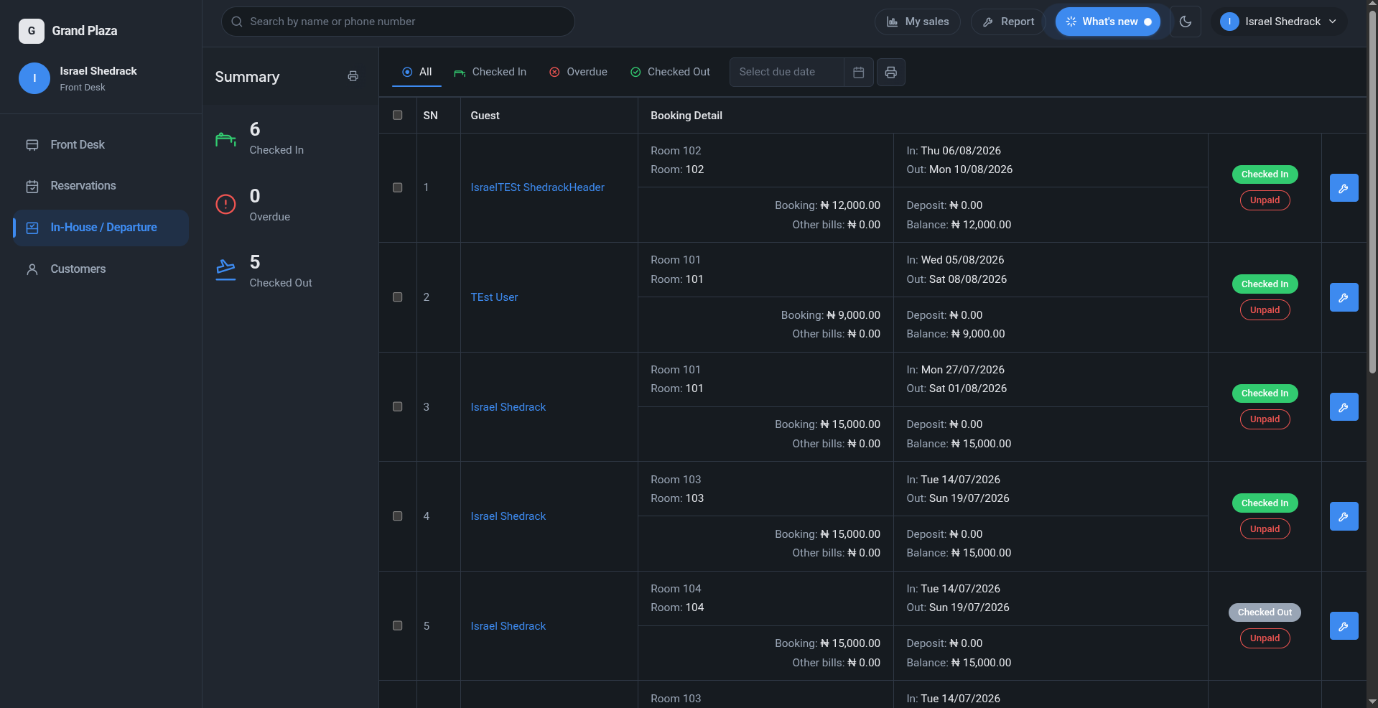Image resolution: width=1378 pixels, height=708 pixels.
Task: Check the row 2 TEst User checkbox
Action: point(397,297)
